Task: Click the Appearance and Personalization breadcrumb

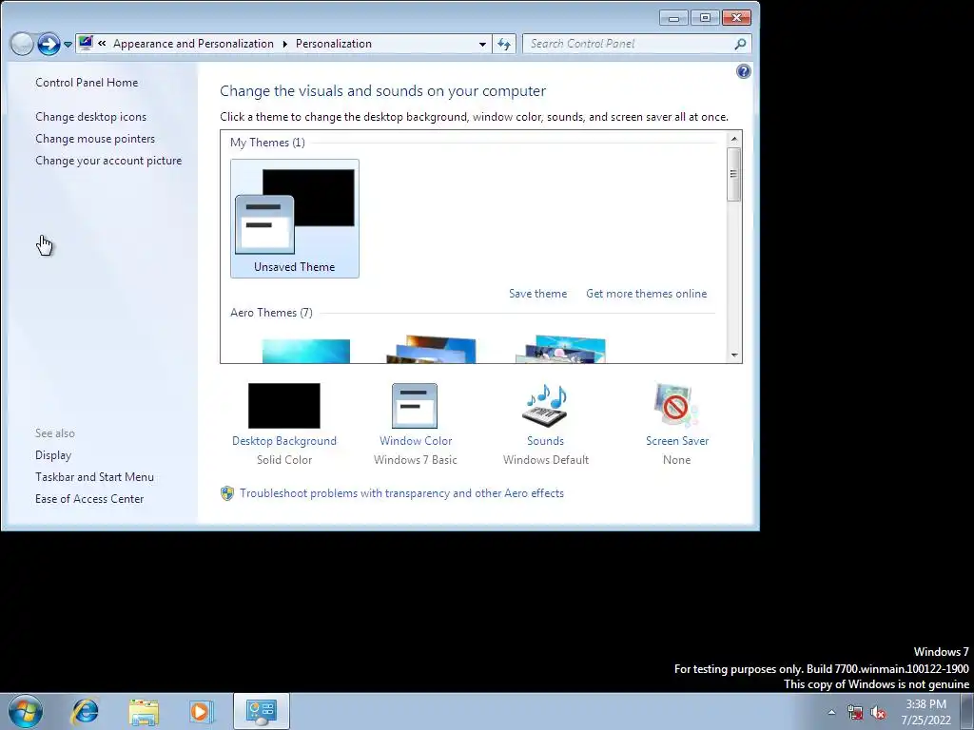Action: 193,44
